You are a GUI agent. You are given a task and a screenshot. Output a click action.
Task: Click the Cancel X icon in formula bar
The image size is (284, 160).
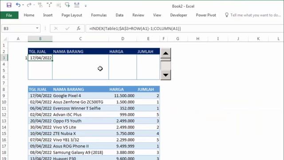click(x=56, y=28)
